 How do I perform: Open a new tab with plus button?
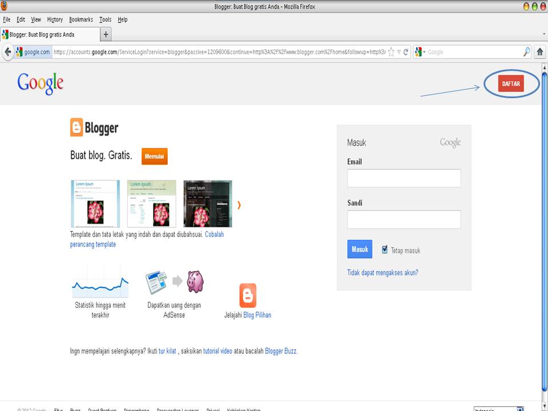pyautogui.click(x=106, y=34)
